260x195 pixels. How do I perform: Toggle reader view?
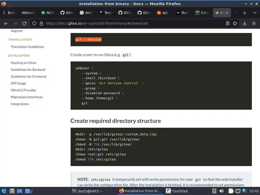(228, 24)
